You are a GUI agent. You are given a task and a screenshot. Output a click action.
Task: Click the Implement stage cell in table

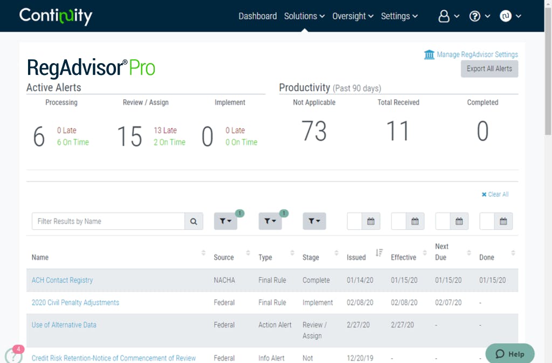click(318, 303)
